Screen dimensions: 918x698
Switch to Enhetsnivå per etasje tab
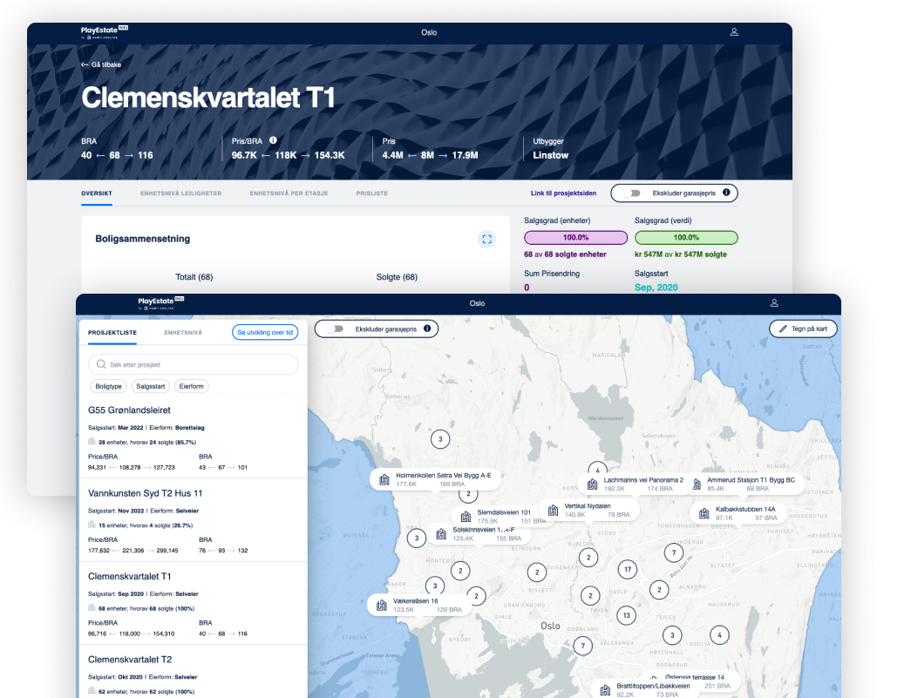click(289, 193)
